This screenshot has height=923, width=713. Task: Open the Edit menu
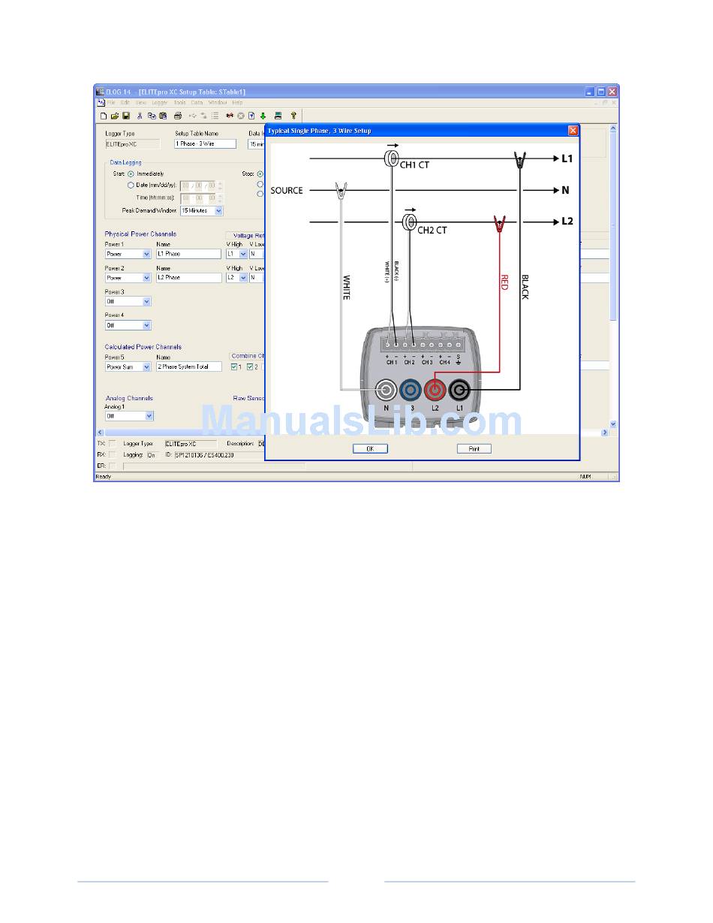click(x=125, y=102)
